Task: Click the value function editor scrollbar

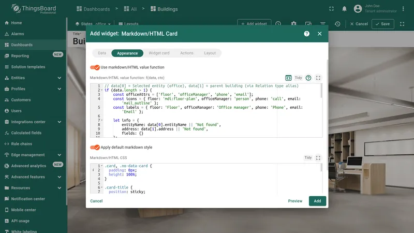Action: (321, 91)
